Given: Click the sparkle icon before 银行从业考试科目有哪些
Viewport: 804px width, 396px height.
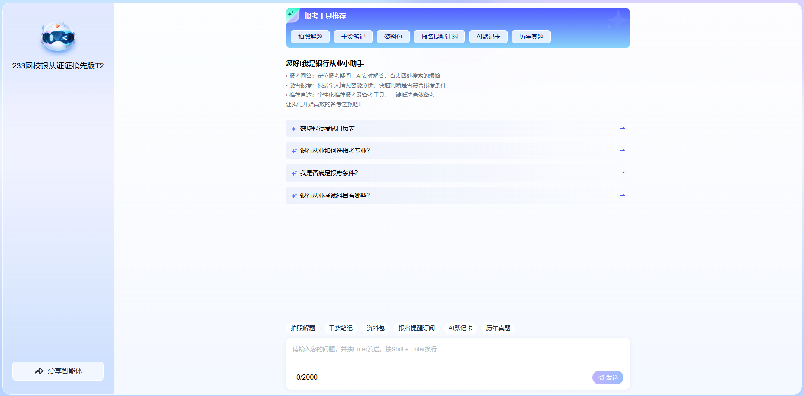Looking at the screenshot, I should coord(294,195).
